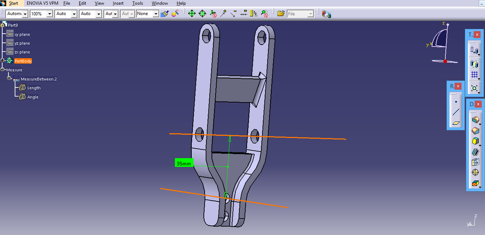Click the green four-arrow Fit All In icon
The width and height of the screenshot is (485, 235).
pos(192,14)
